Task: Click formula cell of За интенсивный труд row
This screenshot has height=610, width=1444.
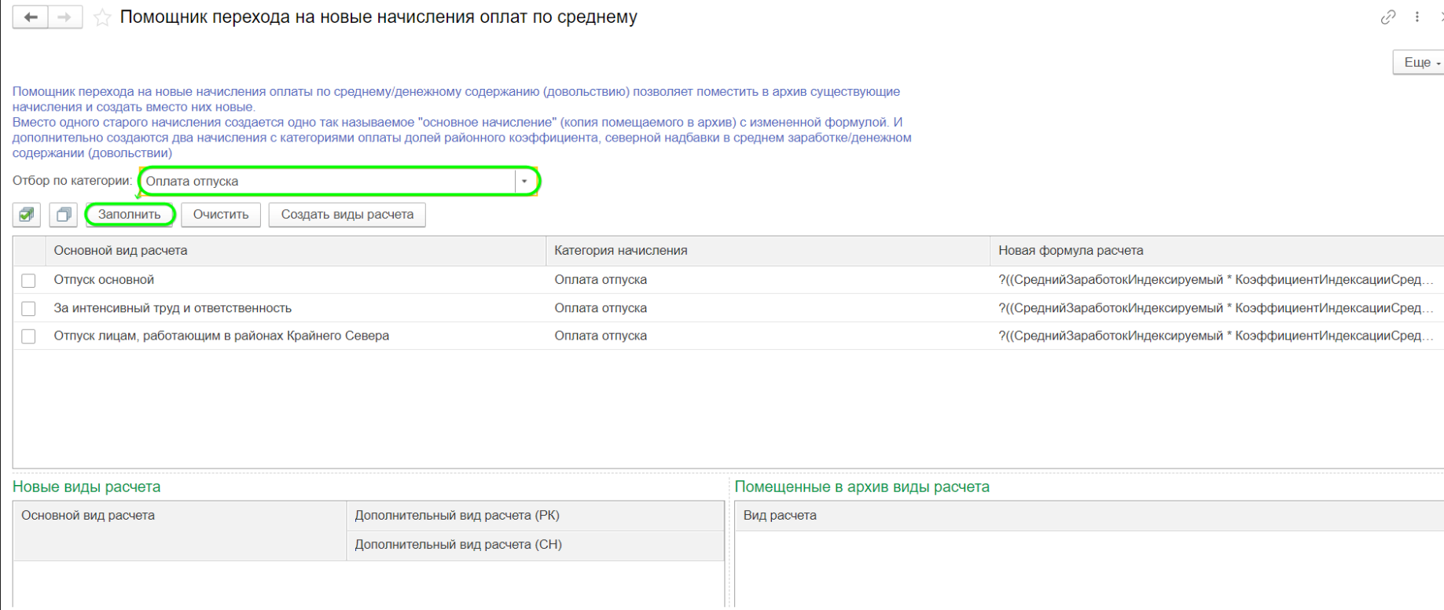Action: (x=1216, y=308)
